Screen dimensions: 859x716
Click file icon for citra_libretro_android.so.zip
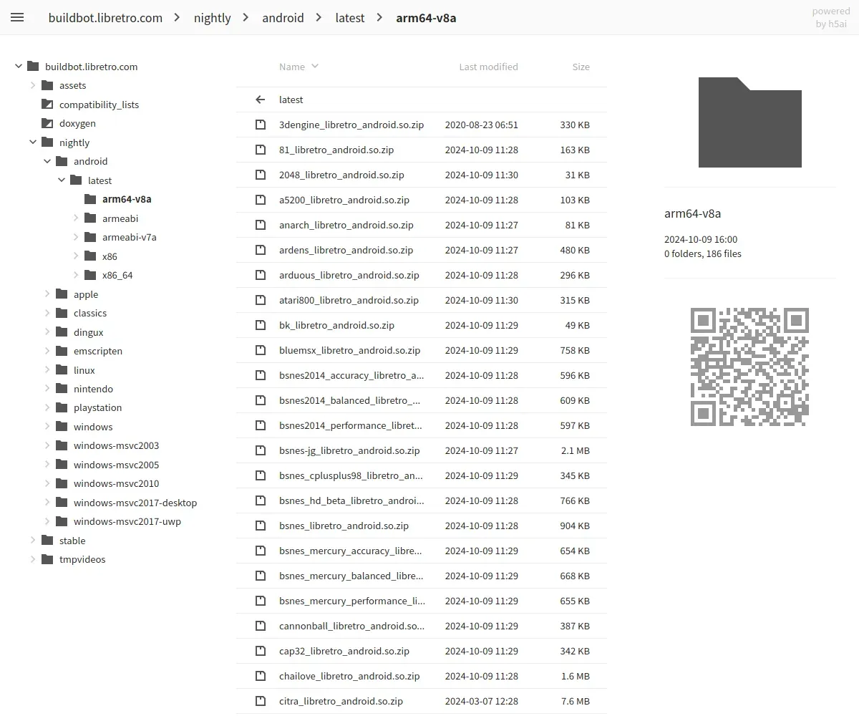(x=261, y=701)
